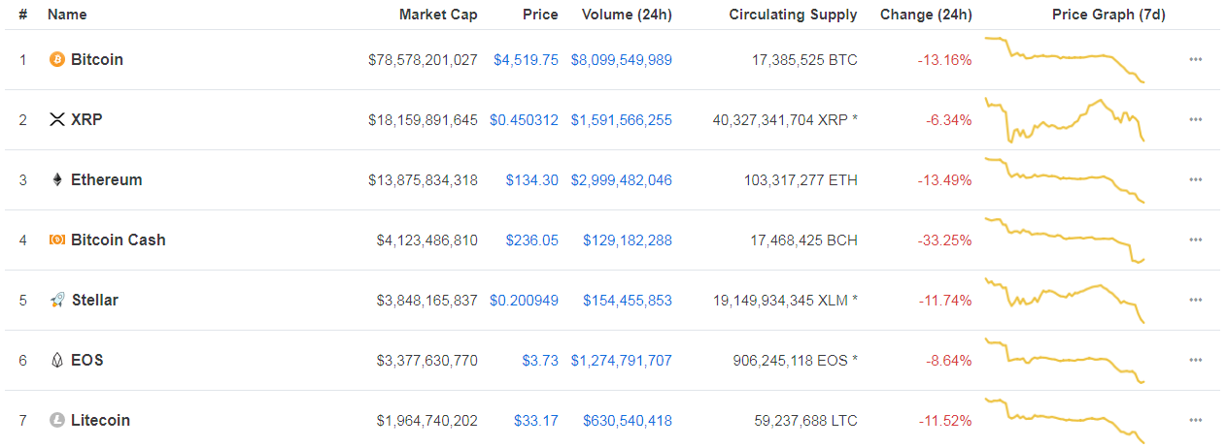Click the EOS logo icon
Screen dimensions: 1227x448
[57, 361]
